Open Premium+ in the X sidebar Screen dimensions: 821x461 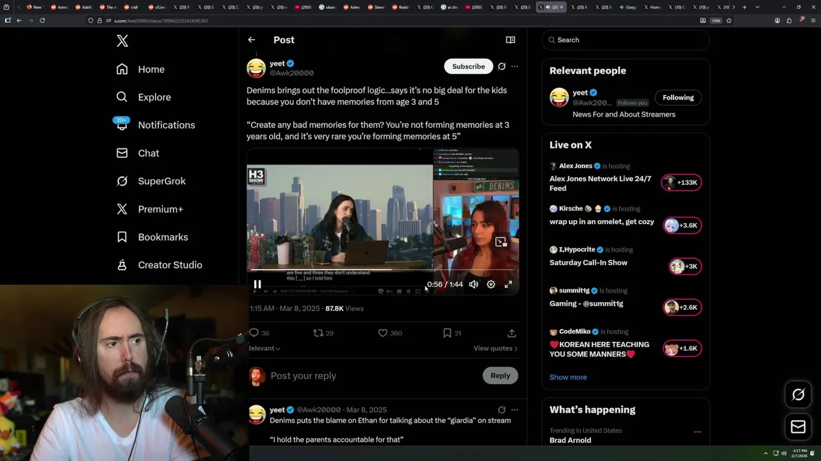(149, 209)
